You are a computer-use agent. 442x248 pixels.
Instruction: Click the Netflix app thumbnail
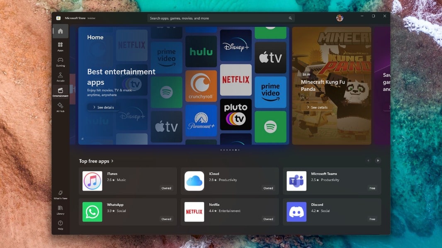point(194,212)
